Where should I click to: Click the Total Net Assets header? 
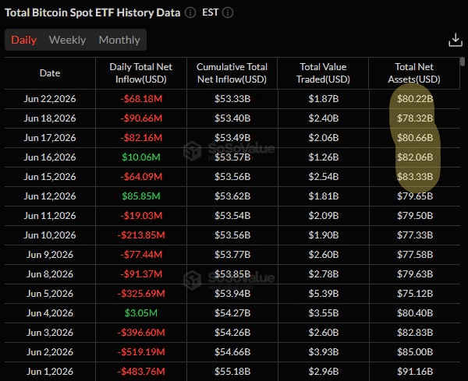[414, 73]
